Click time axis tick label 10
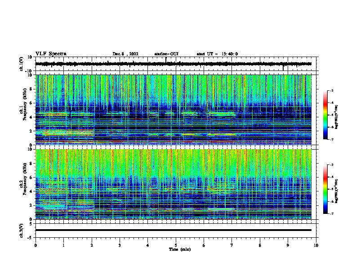Image resolution: width=356 pixels, height=275 pixels. coord(316,245)
